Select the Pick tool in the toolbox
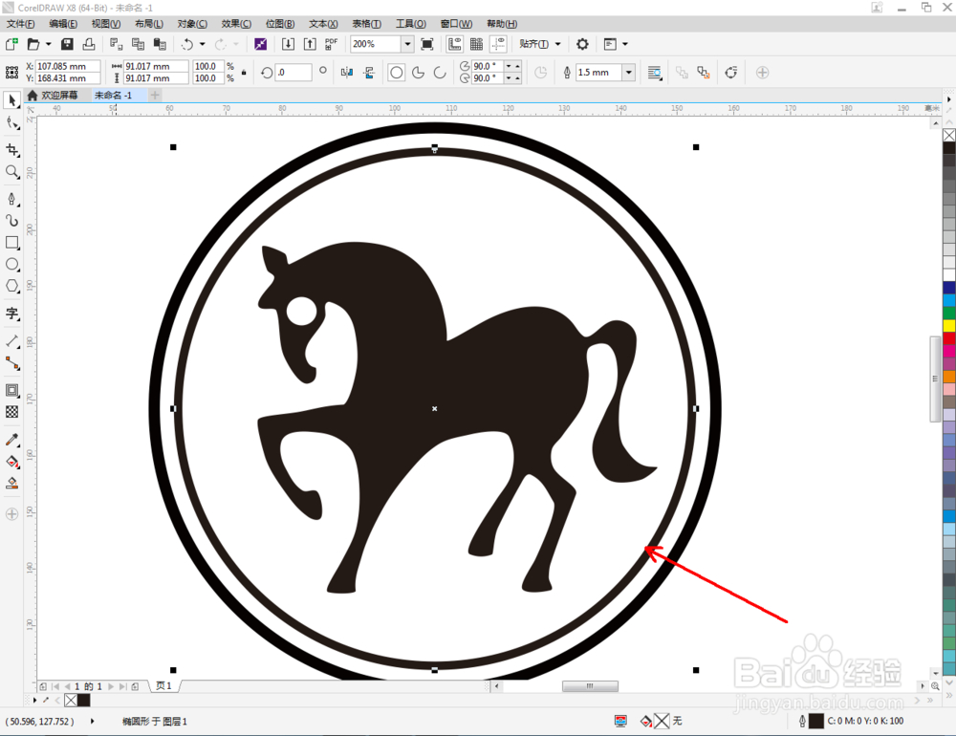956x736 pixels. click(11, 100)
